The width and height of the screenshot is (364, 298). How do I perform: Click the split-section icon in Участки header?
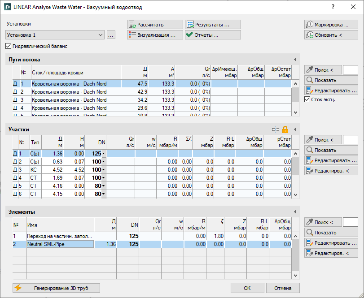tap(276, 130)
